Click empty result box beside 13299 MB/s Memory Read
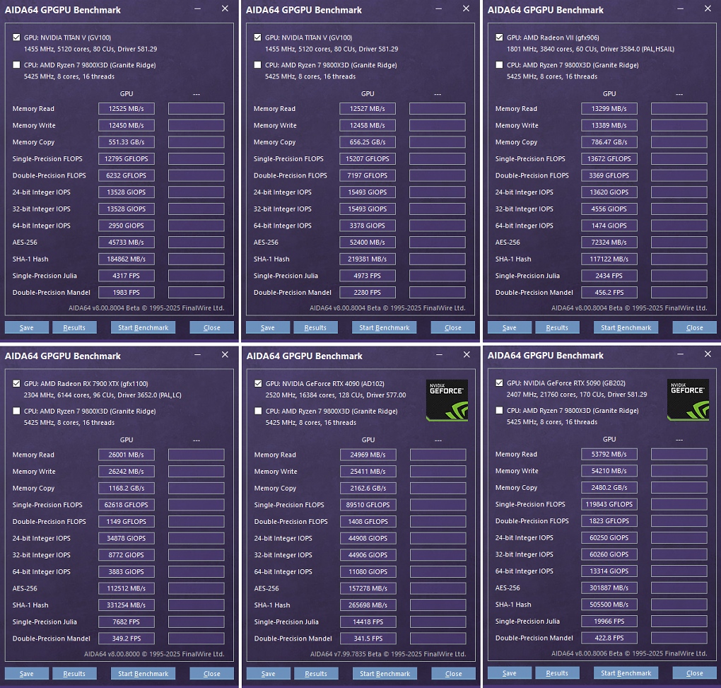Image resolution: width=721 pixels, height=688 pixels. (679, 108)
